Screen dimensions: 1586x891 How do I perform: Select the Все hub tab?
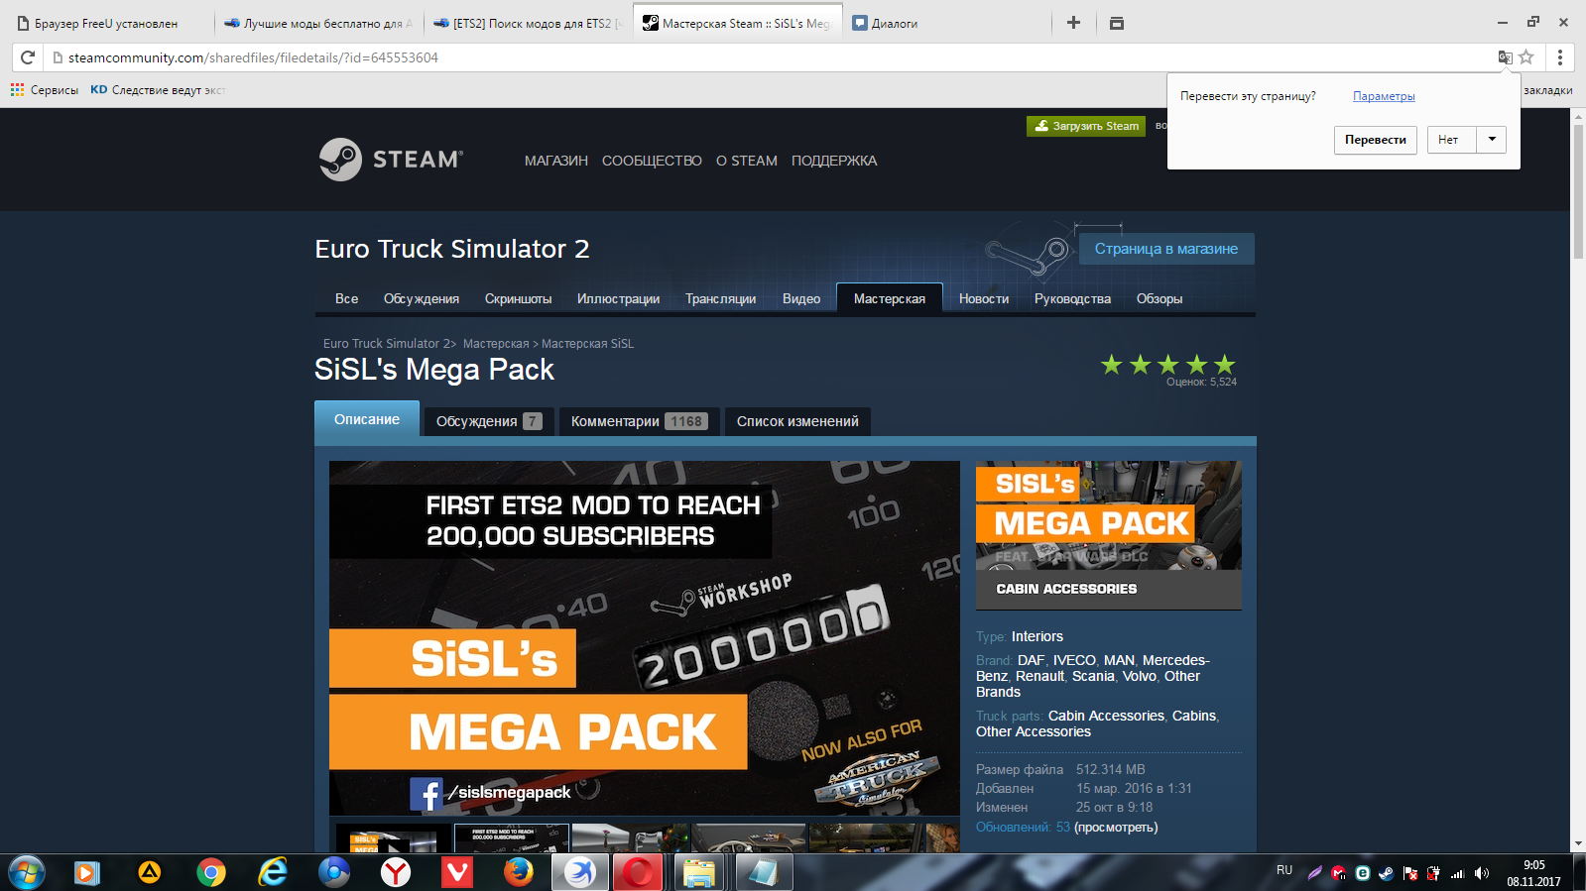[346, 298]
